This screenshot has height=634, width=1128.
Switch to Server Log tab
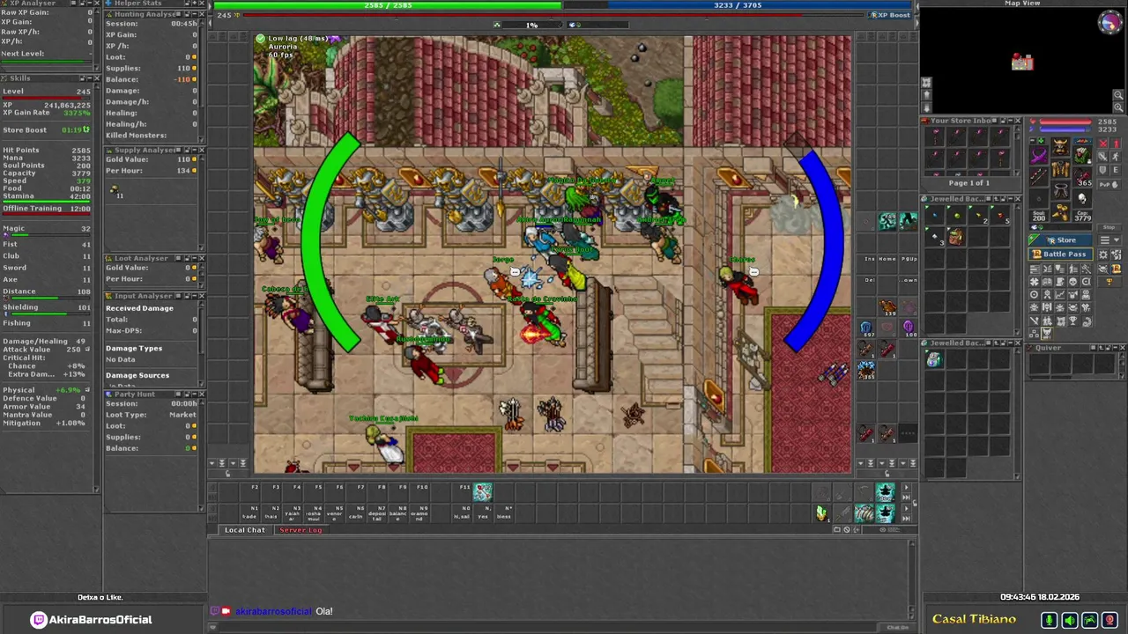[301, 530]
